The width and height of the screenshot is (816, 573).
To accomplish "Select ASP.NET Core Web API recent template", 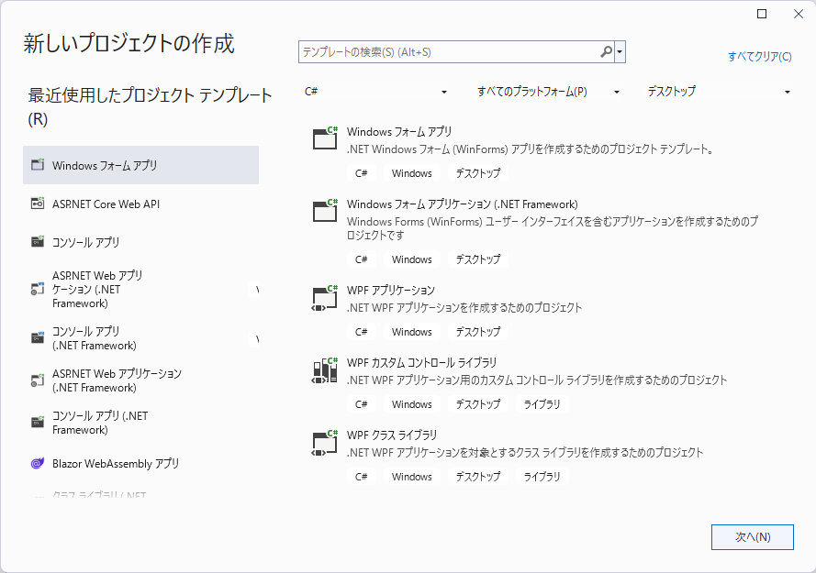I will [140, 204].
